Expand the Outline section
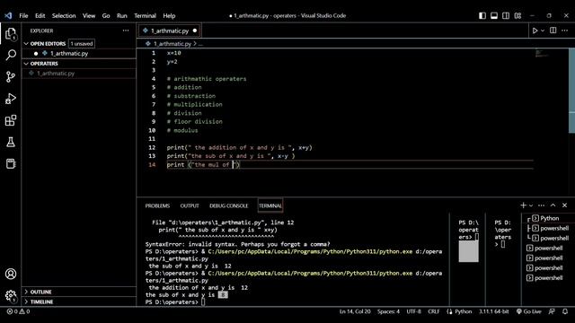Image resolution: width=575 pixels, height=323 pixels. tap(40, 292)
